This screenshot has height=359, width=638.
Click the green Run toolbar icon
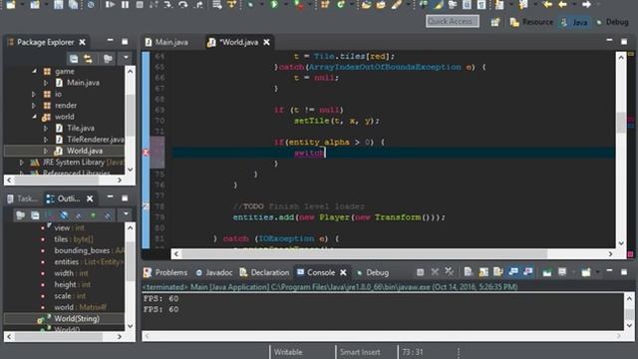pos(274,4)
